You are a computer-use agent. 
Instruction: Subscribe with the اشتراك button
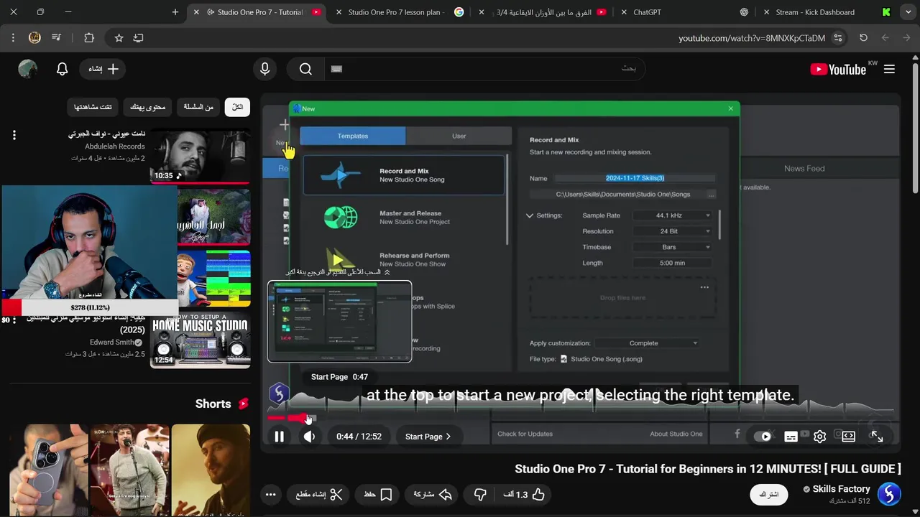(769, 494)
